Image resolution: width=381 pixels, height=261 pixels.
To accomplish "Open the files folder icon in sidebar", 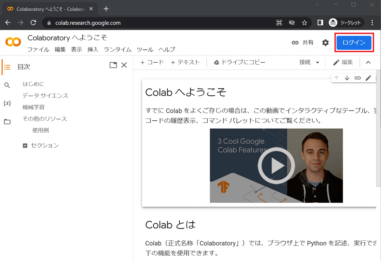I will (x=7, y=122).
